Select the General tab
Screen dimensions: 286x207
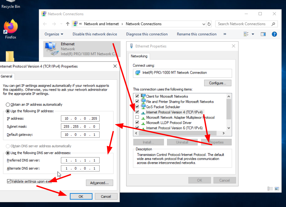click(6, 76)
